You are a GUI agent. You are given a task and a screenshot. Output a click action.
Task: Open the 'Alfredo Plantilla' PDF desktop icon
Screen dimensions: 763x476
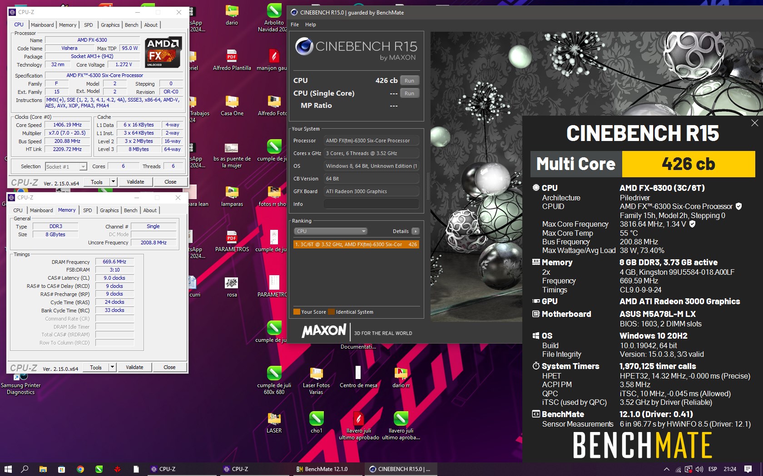[x=232, y=59]
